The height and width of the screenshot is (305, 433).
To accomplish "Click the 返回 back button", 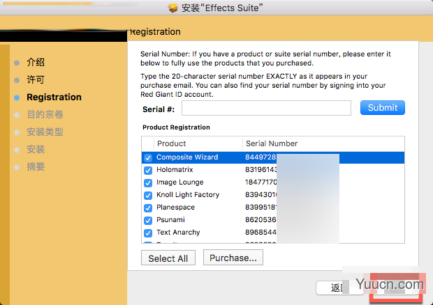I will 340,288.
